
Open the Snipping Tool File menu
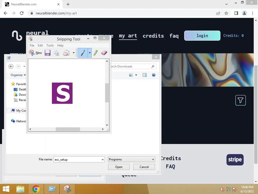32,45
